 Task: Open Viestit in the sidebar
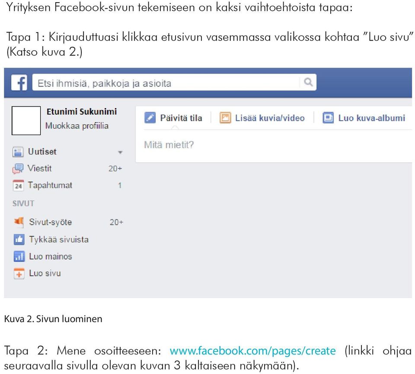pos(39,168)
